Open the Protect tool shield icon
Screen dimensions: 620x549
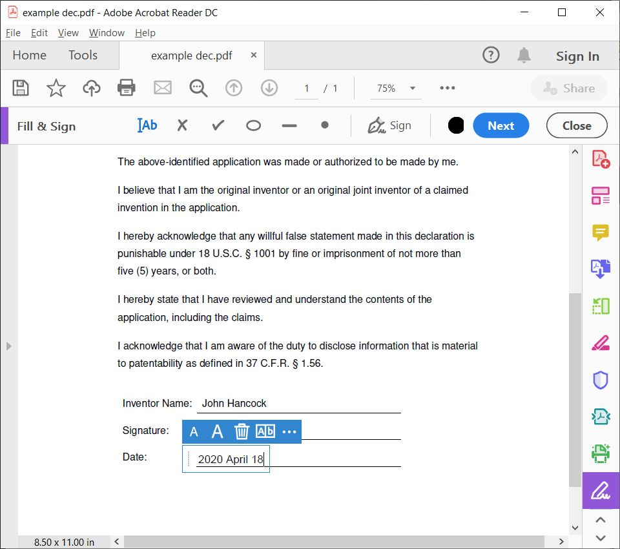click(601, 380)
